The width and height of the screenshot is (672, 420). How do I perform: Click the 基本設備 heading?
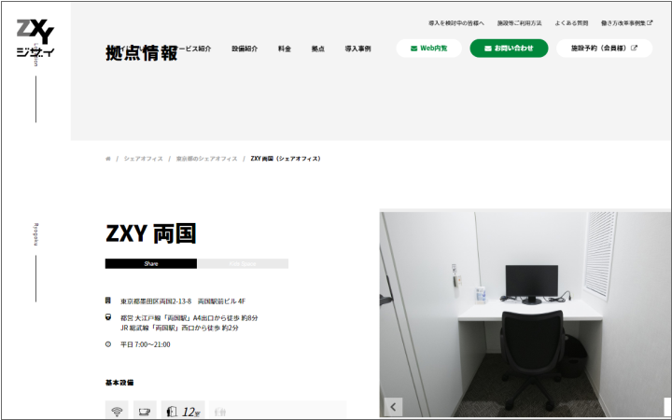pos(119,383)
